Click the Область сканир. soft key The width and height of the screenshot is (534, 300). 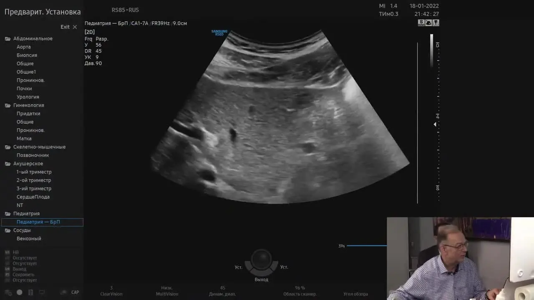pyautogui.click(x=300, y=291)
